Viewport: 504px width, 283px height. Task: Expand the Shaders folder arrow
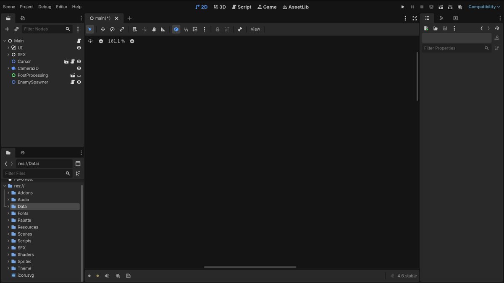(x=8, y=254)
